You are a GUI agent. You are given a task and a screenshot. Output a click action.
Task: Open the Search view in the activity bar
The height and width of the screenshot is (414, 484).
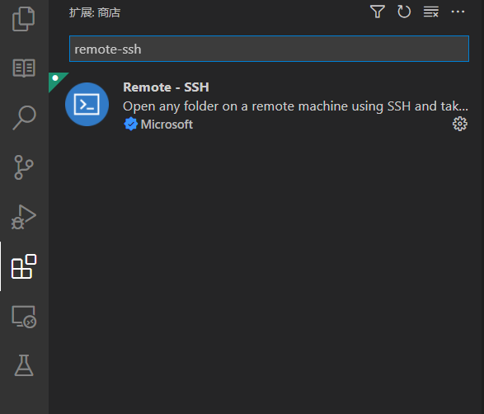(x=24, y=118)
